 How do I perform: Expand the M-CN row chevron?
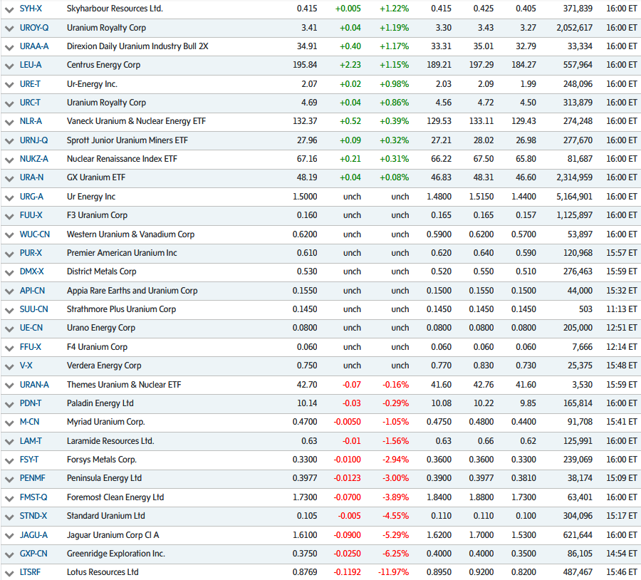(x=9, y=423)
